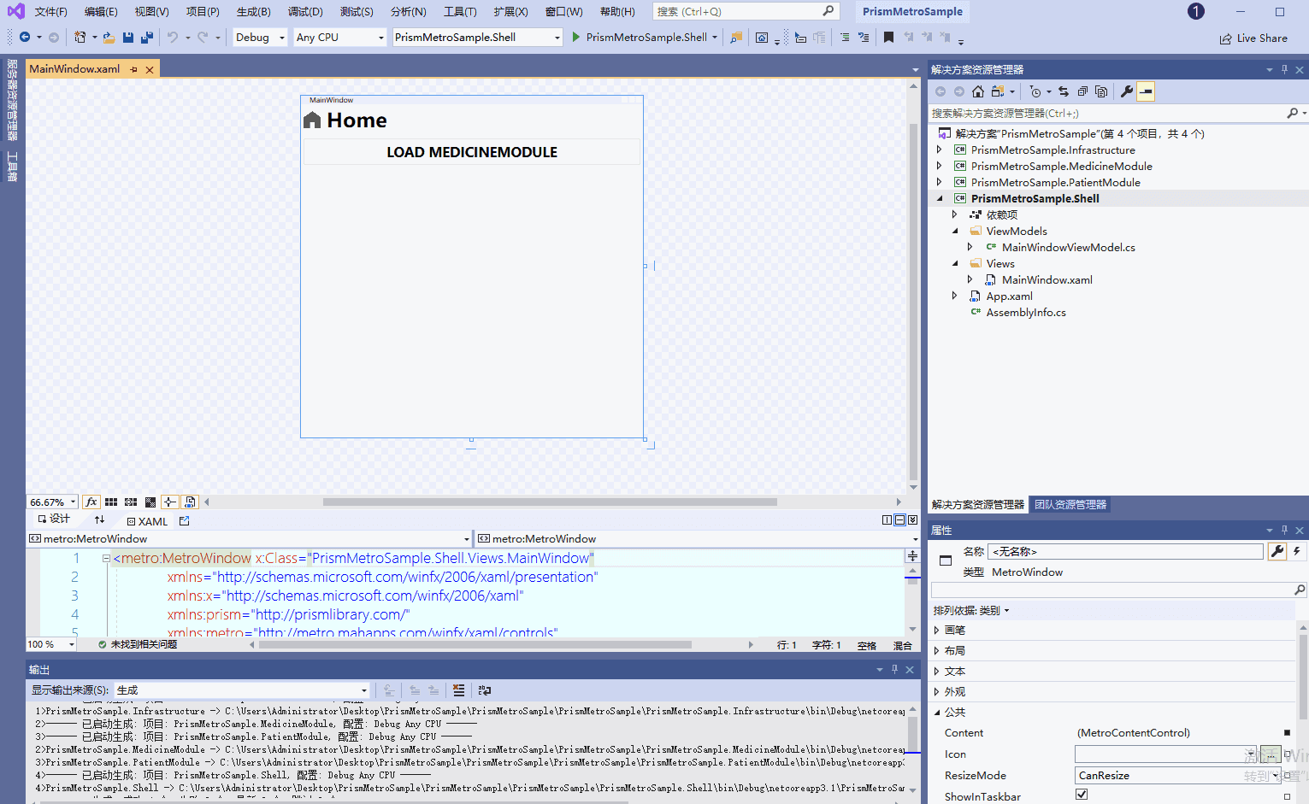
Task: Toggle snap to snaplines in designer
Action: [x=170, y=502]
